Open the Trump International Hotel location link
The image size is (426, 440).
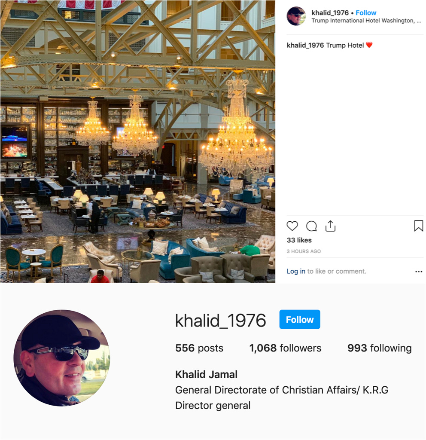(366, 21)
